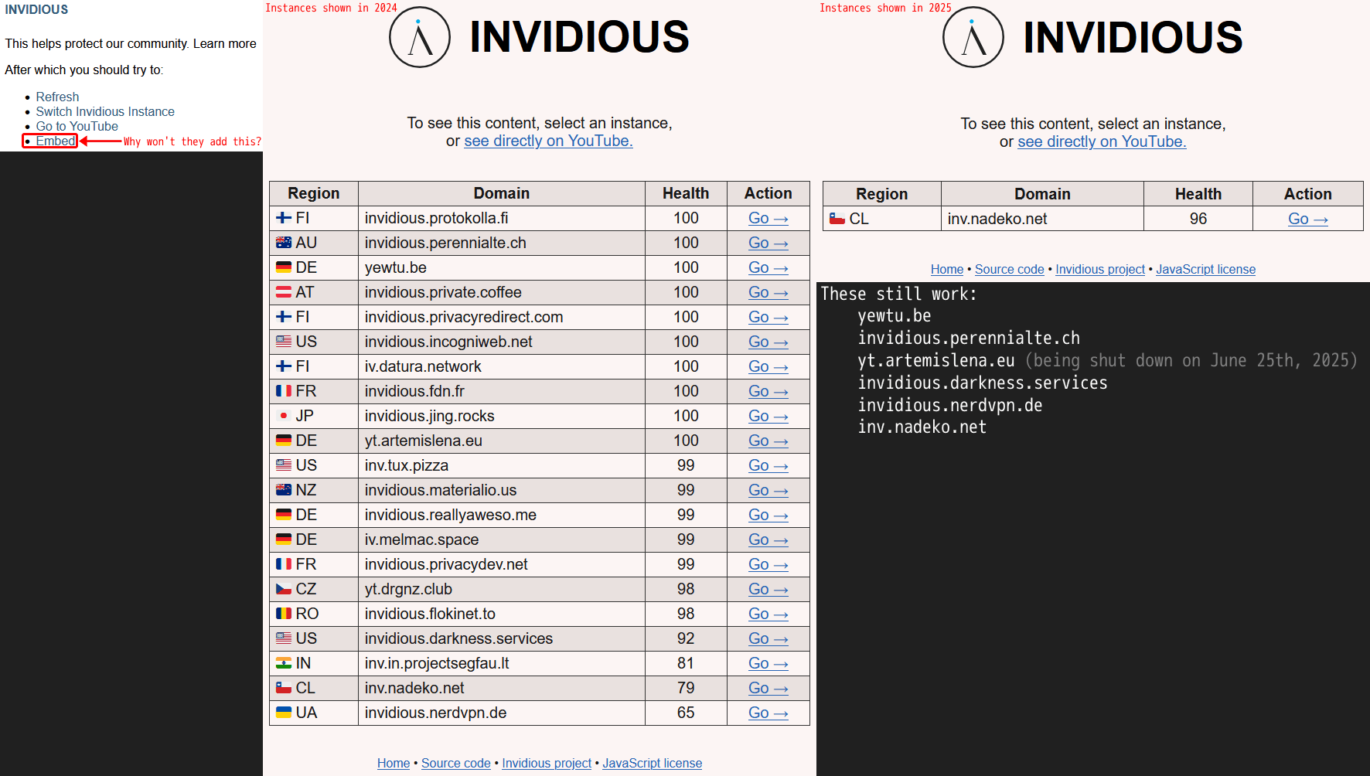The height and width of the screenshot is (776, 1370).
Task: Go to yewtu.be instance via Go arrow
Action: pos(768,267)
